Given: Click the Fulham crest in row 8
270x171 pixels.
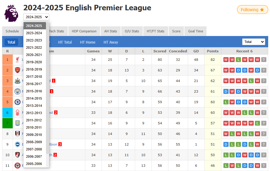Looking at the screenshot, I should click(x=18, y=134).
